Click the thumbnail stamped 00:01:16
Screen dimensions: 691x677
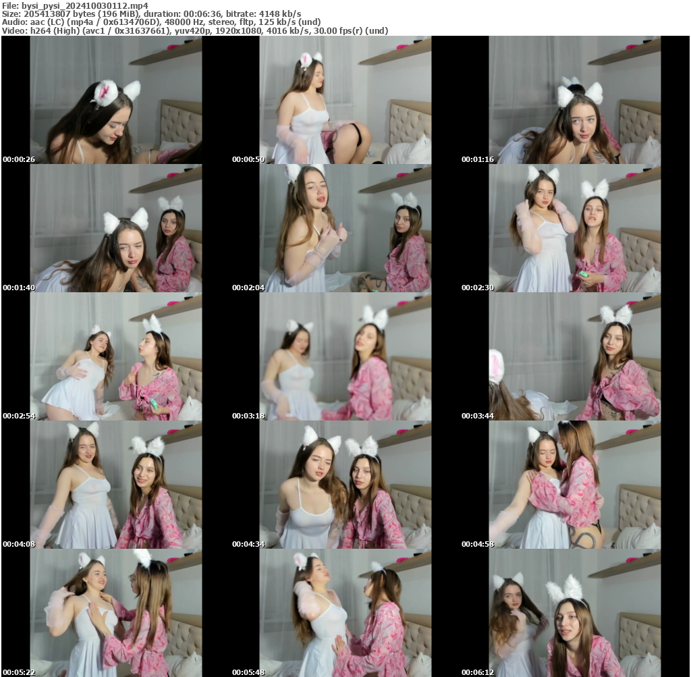click(574, 100)
